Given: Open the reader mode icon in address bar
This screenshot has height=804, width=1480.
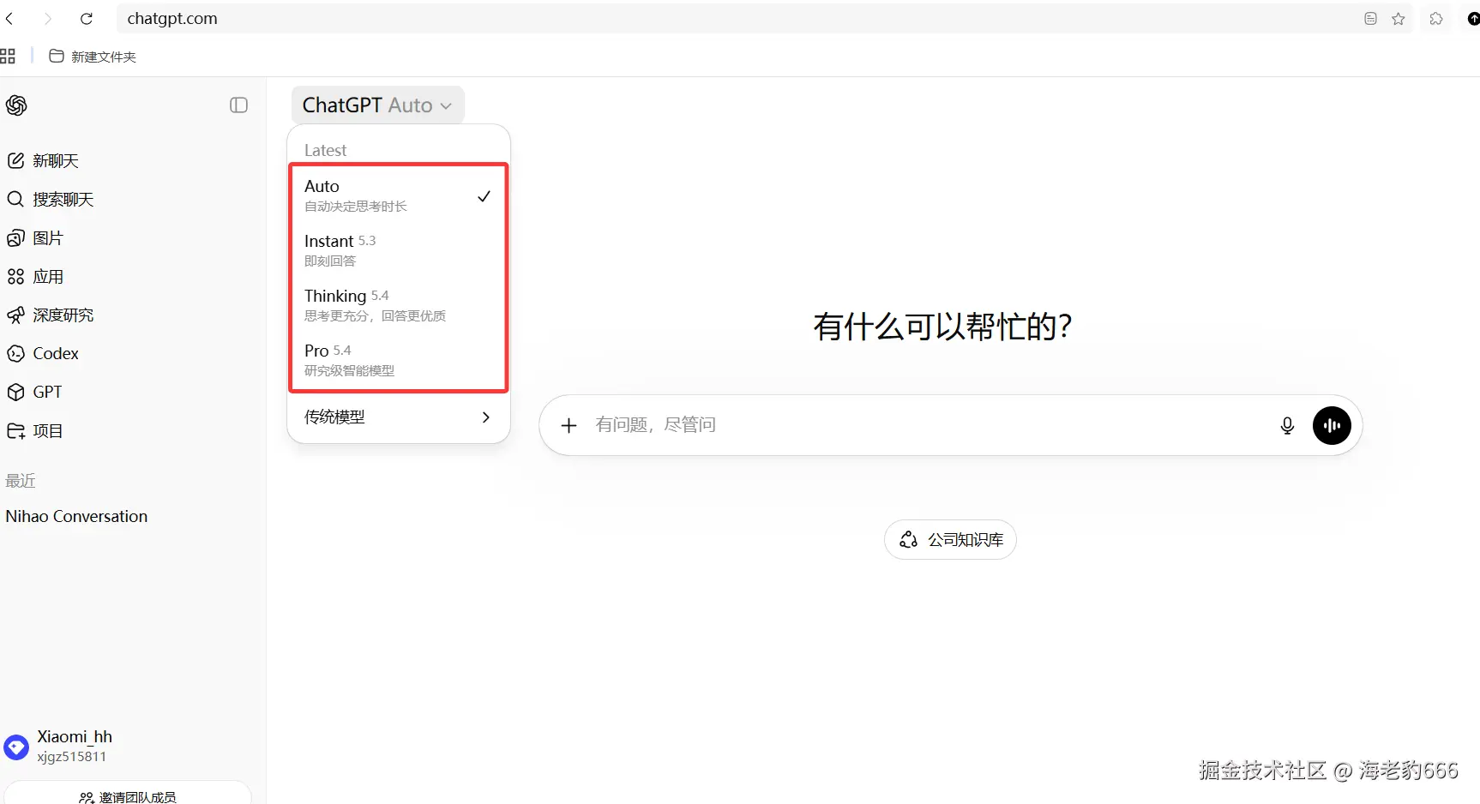Looking at the screenshot, I should pos(1370,19).
